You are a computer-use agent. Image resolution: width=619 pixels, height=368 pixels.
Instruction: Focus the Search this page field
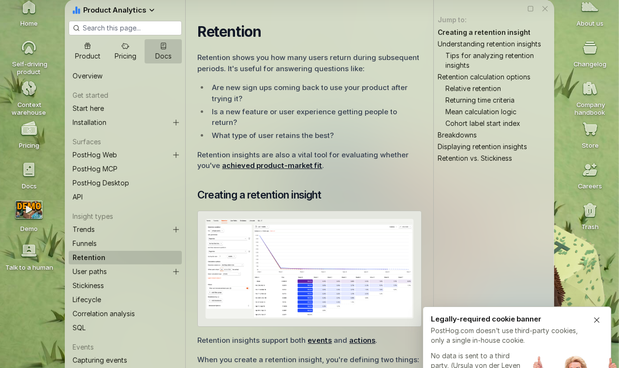[125, 28]
